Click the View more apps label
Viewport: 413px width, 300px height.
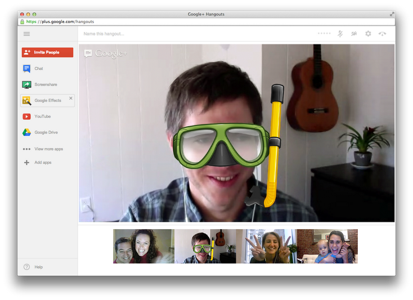[49, 149]
